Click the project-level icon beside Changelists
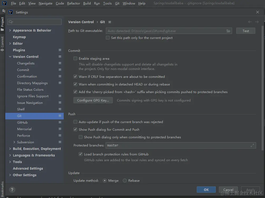The height and width of the screenshot is (198, 265). click(x=60, y=63)
